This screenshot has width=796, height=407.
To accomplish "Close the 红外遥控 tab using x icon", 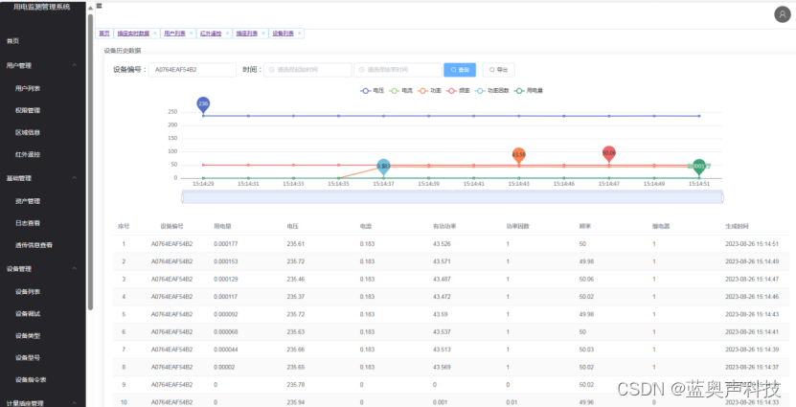I will [227, 33].
